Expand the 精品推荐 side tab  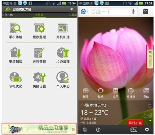tap(150, 59)
